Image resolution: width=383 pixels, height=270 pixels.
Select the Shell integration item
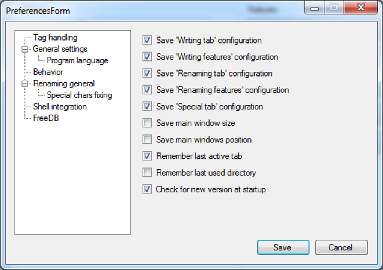point(60,107)
